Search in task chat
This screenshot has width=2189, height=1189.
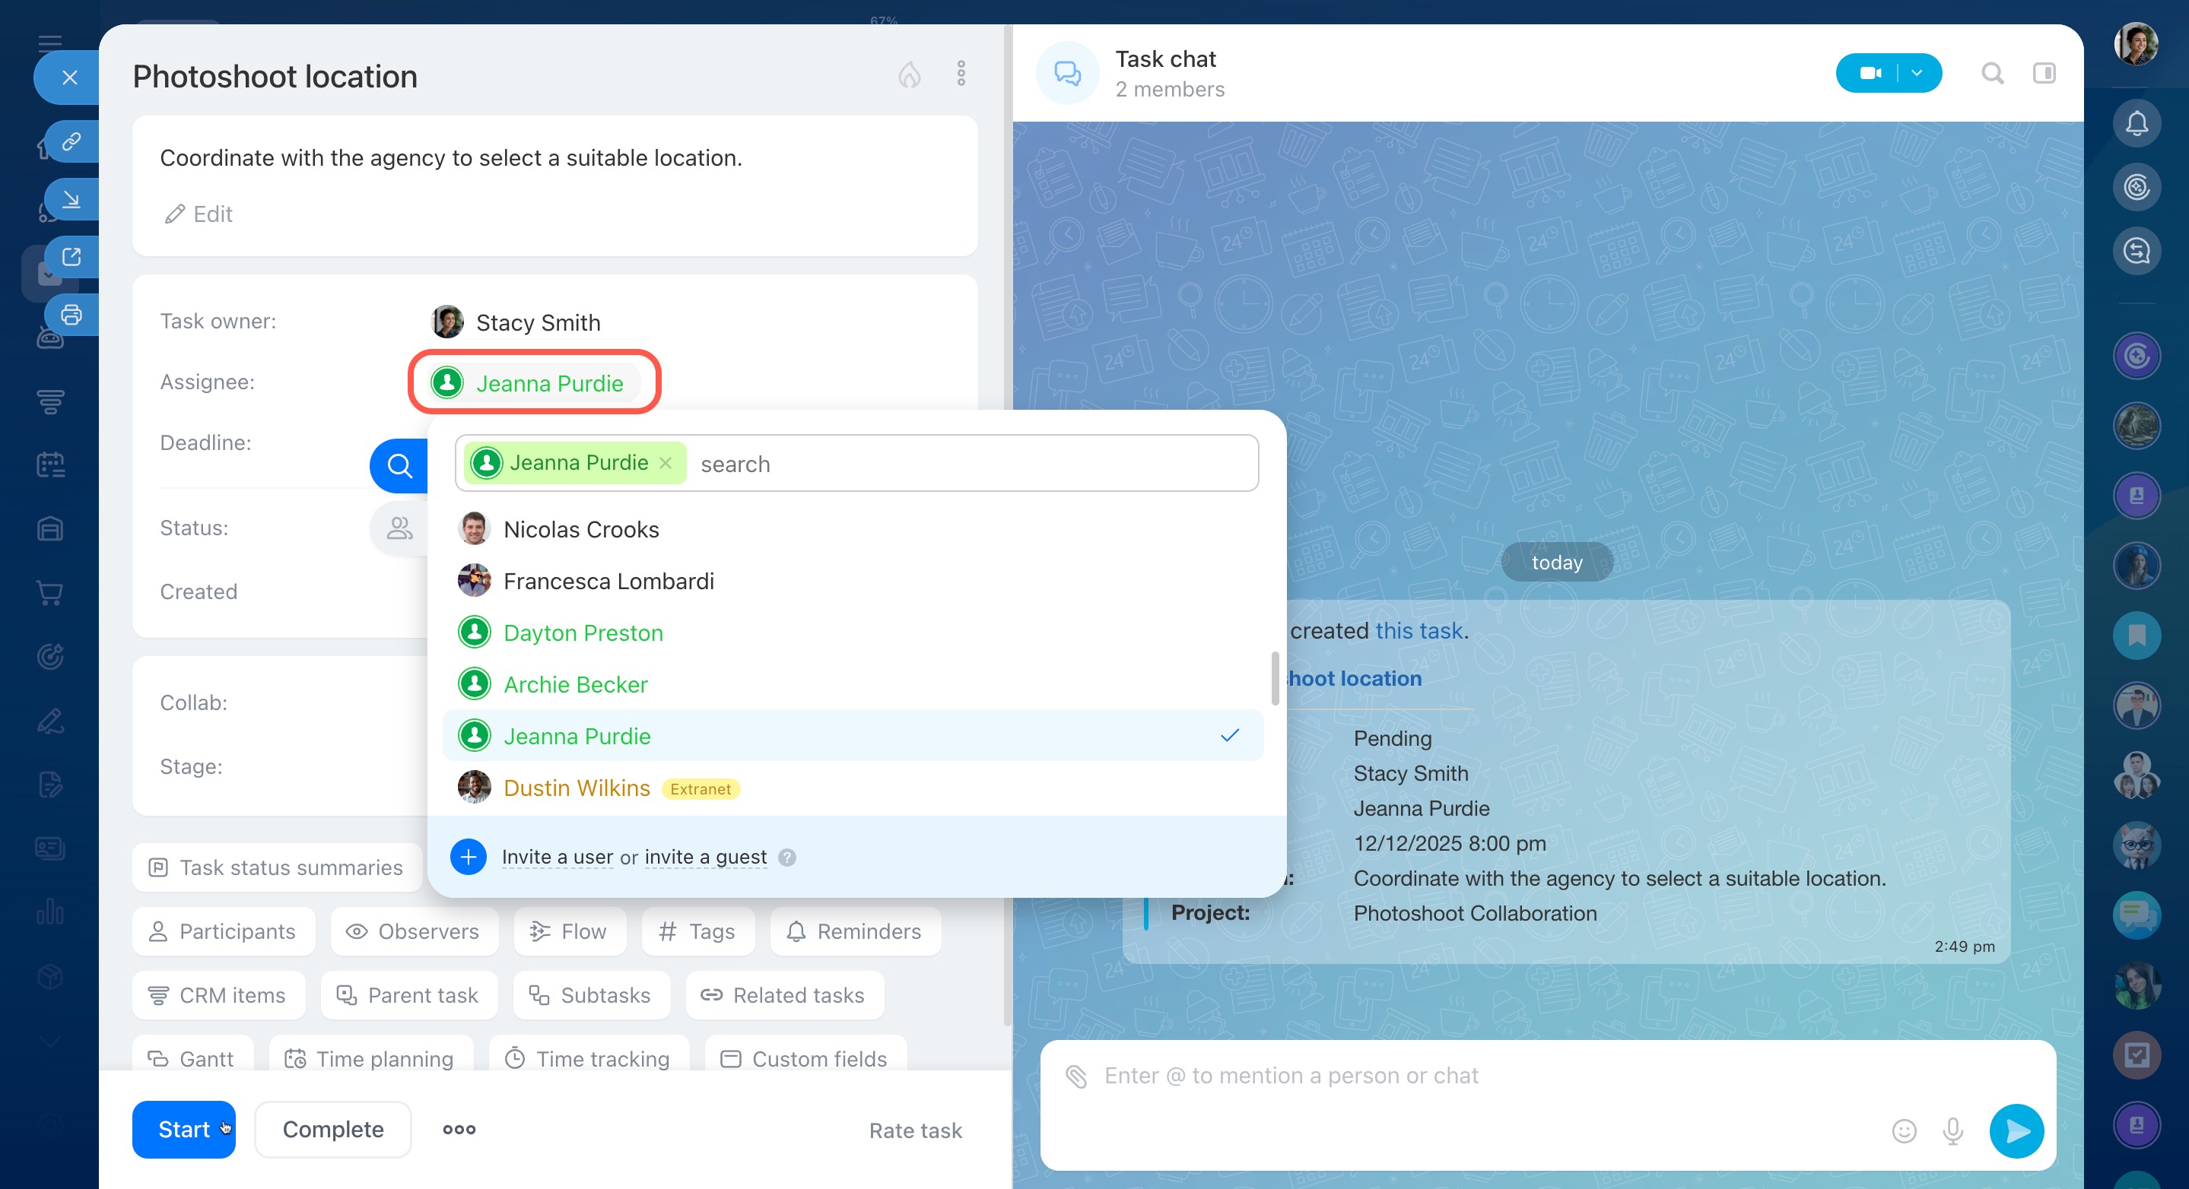pos(1992,74)
